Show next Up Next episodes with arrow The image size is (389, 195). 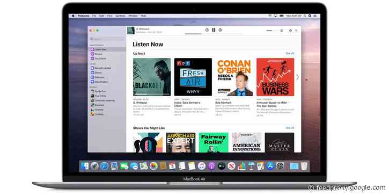[297, 77]
